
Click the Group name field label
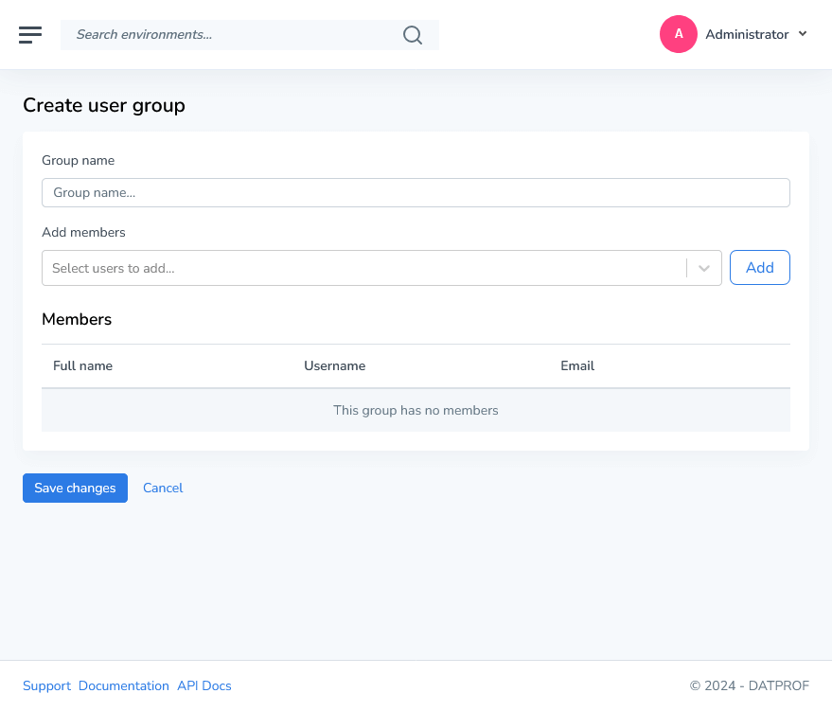pyautogui.click(x=79, y=161)
